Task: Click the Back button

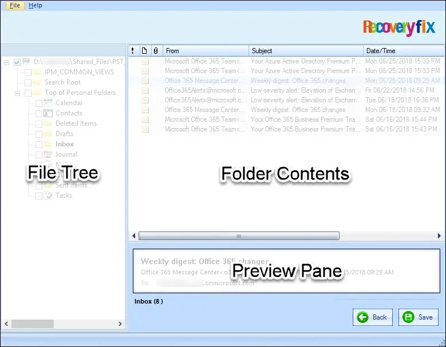Action: click(373, 317)
